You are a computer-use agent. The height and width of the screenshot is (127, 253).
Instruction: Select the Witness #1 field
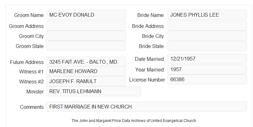(86, 71)
